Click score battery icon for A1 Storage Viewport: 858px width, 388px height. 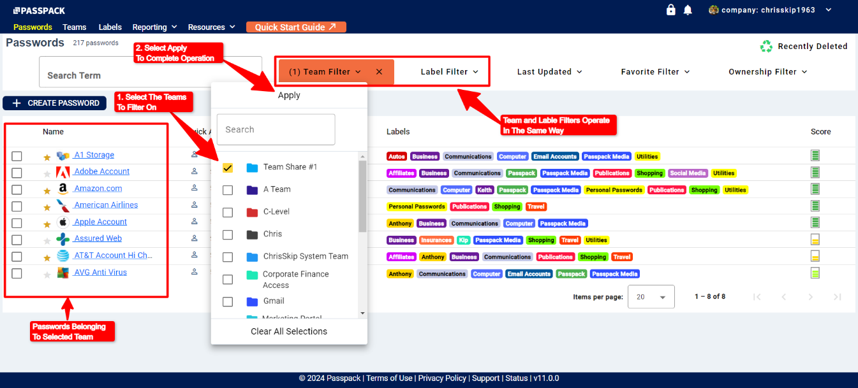click(815, 155)
